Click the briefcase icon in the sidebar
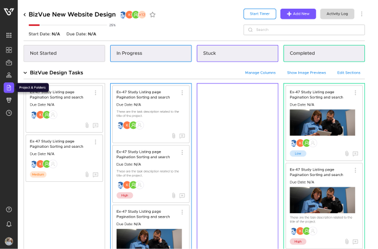Viewport: 378px width, 249px height. point(9,62)
